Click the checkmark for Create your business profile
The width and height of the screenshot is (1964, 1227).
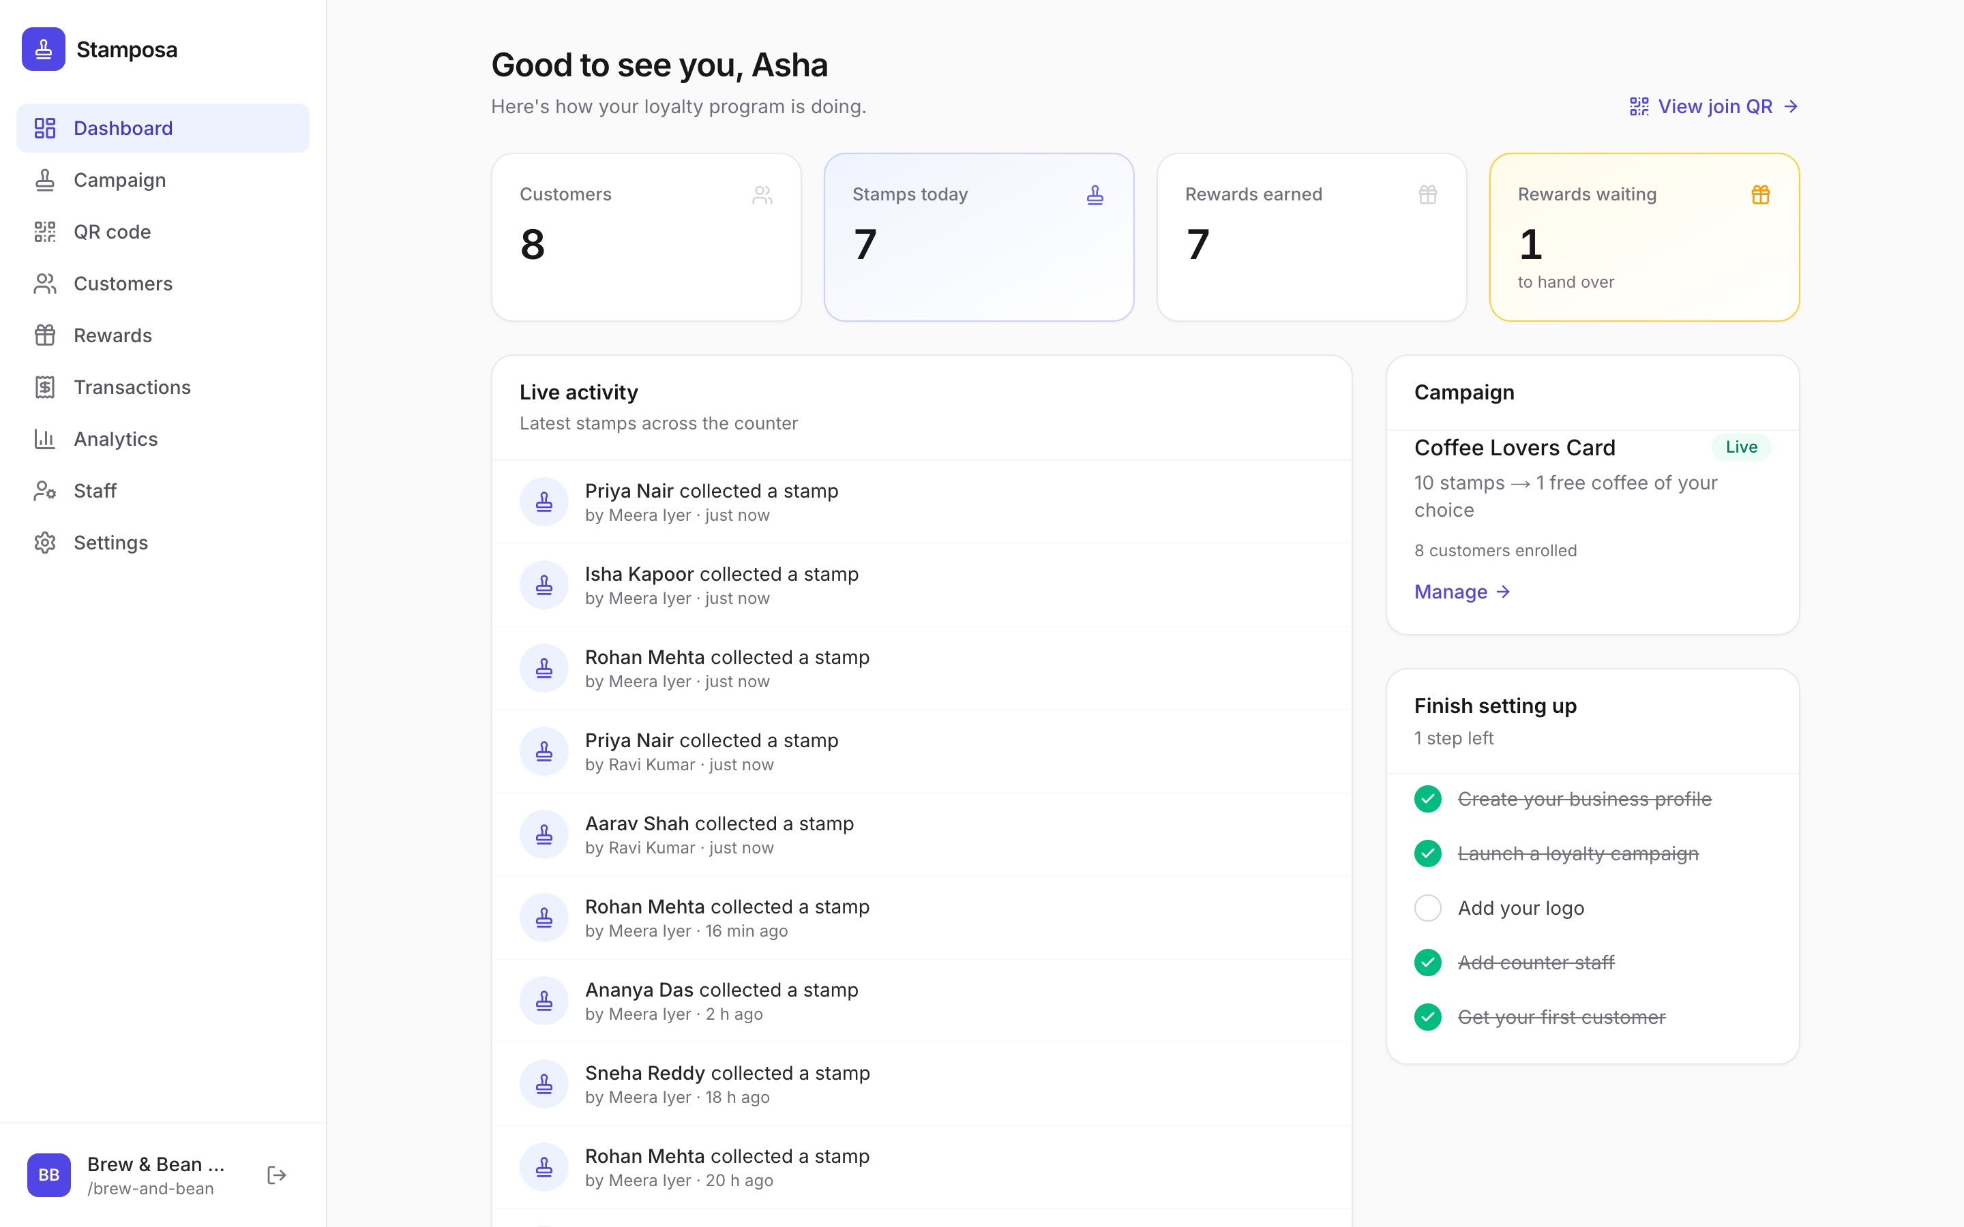[x=1427, y=800]
